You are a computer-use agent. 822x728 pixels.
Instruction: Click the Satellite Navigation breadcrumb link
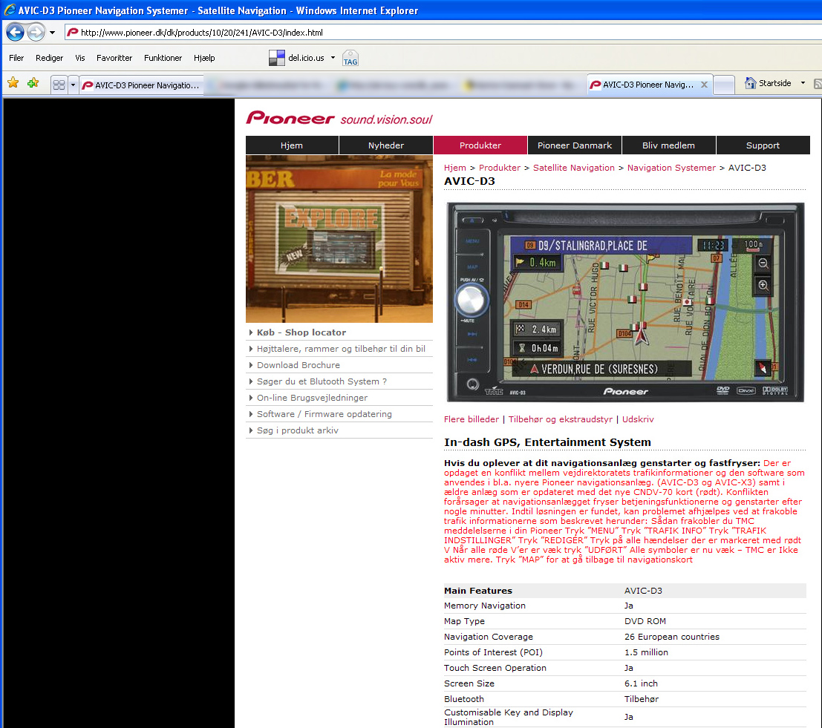tap(574, 168)
